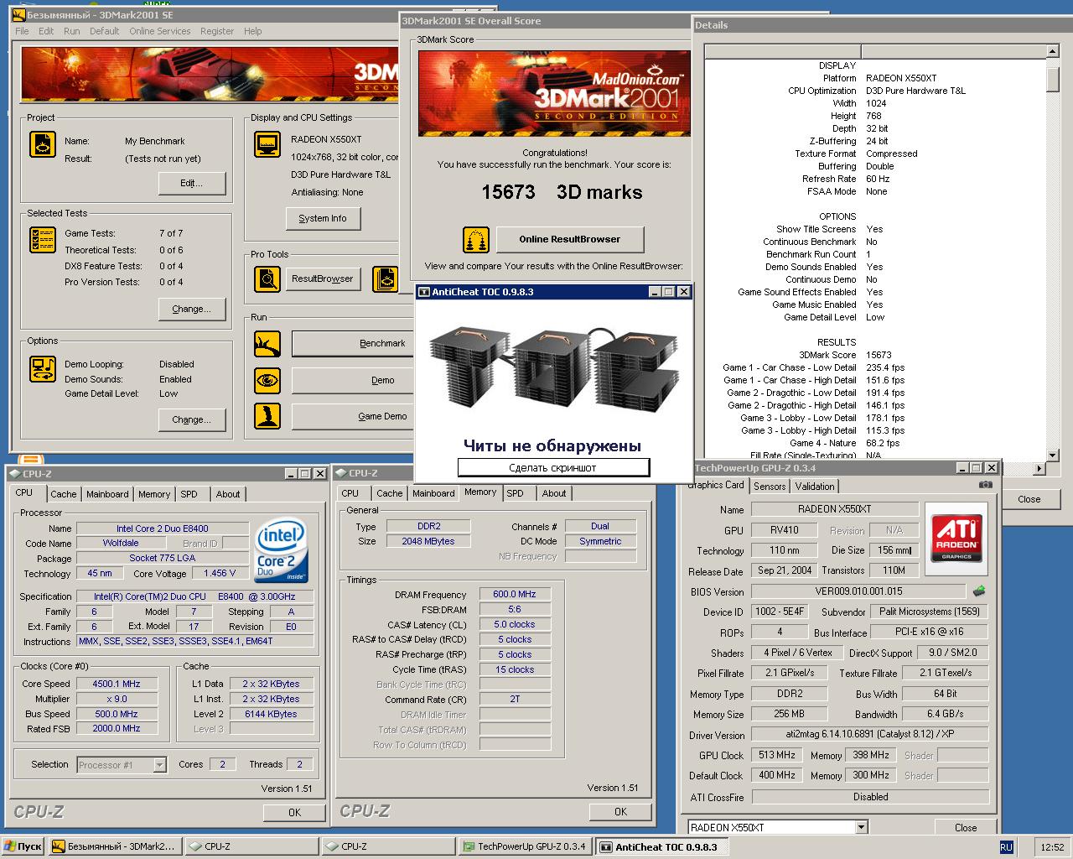Switch to SPD tab in left CPU-Z

pos(189,494)
